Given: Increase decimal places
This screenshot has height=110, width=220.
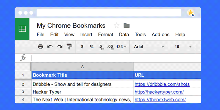Looking at the screenshot, I should coord(111,47).
